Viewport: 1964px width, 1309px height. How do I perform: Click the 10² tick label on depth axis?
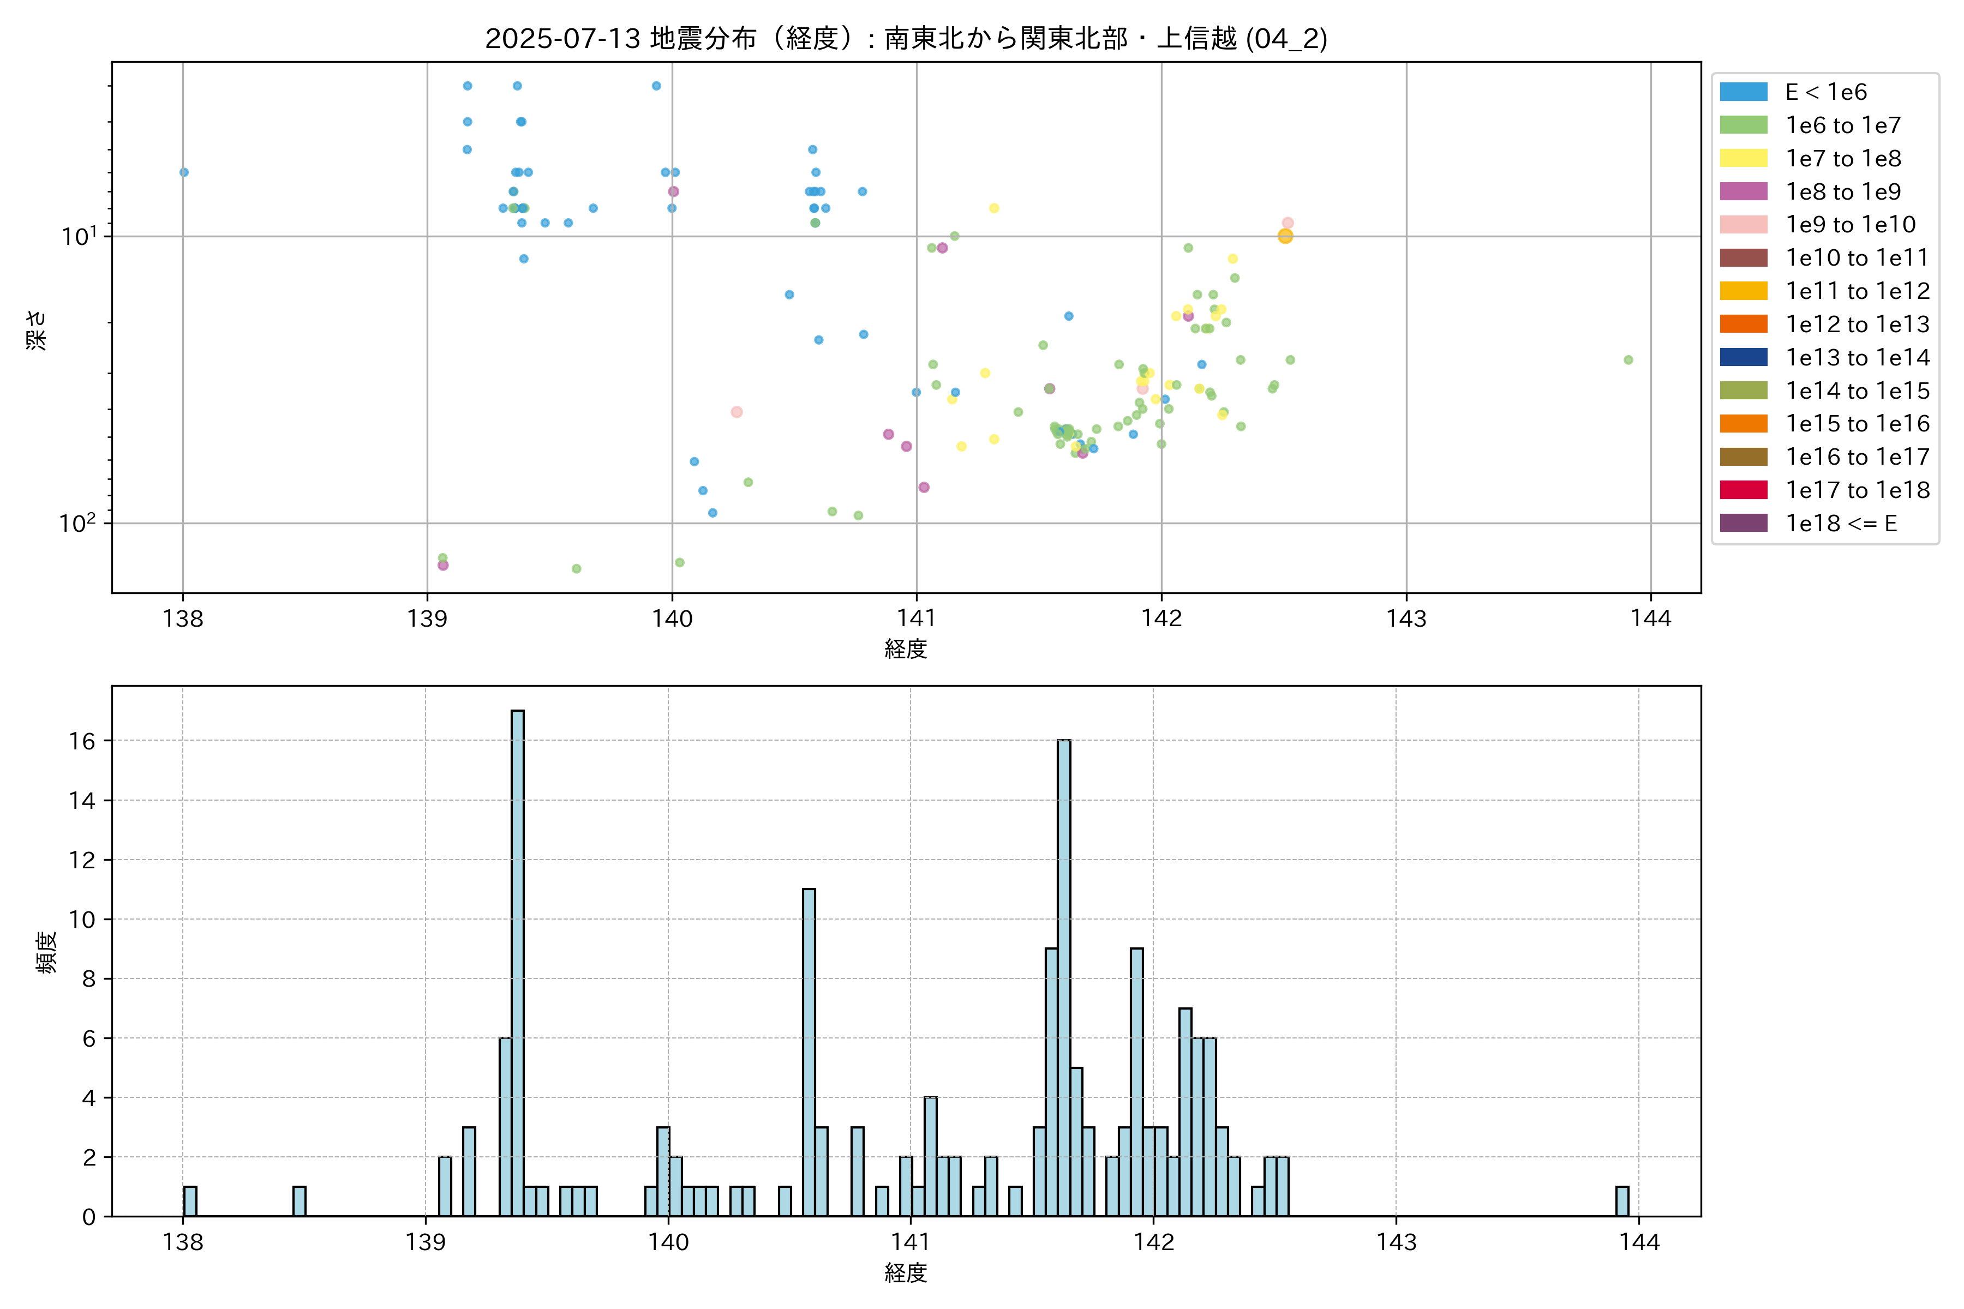click(77, 524)
